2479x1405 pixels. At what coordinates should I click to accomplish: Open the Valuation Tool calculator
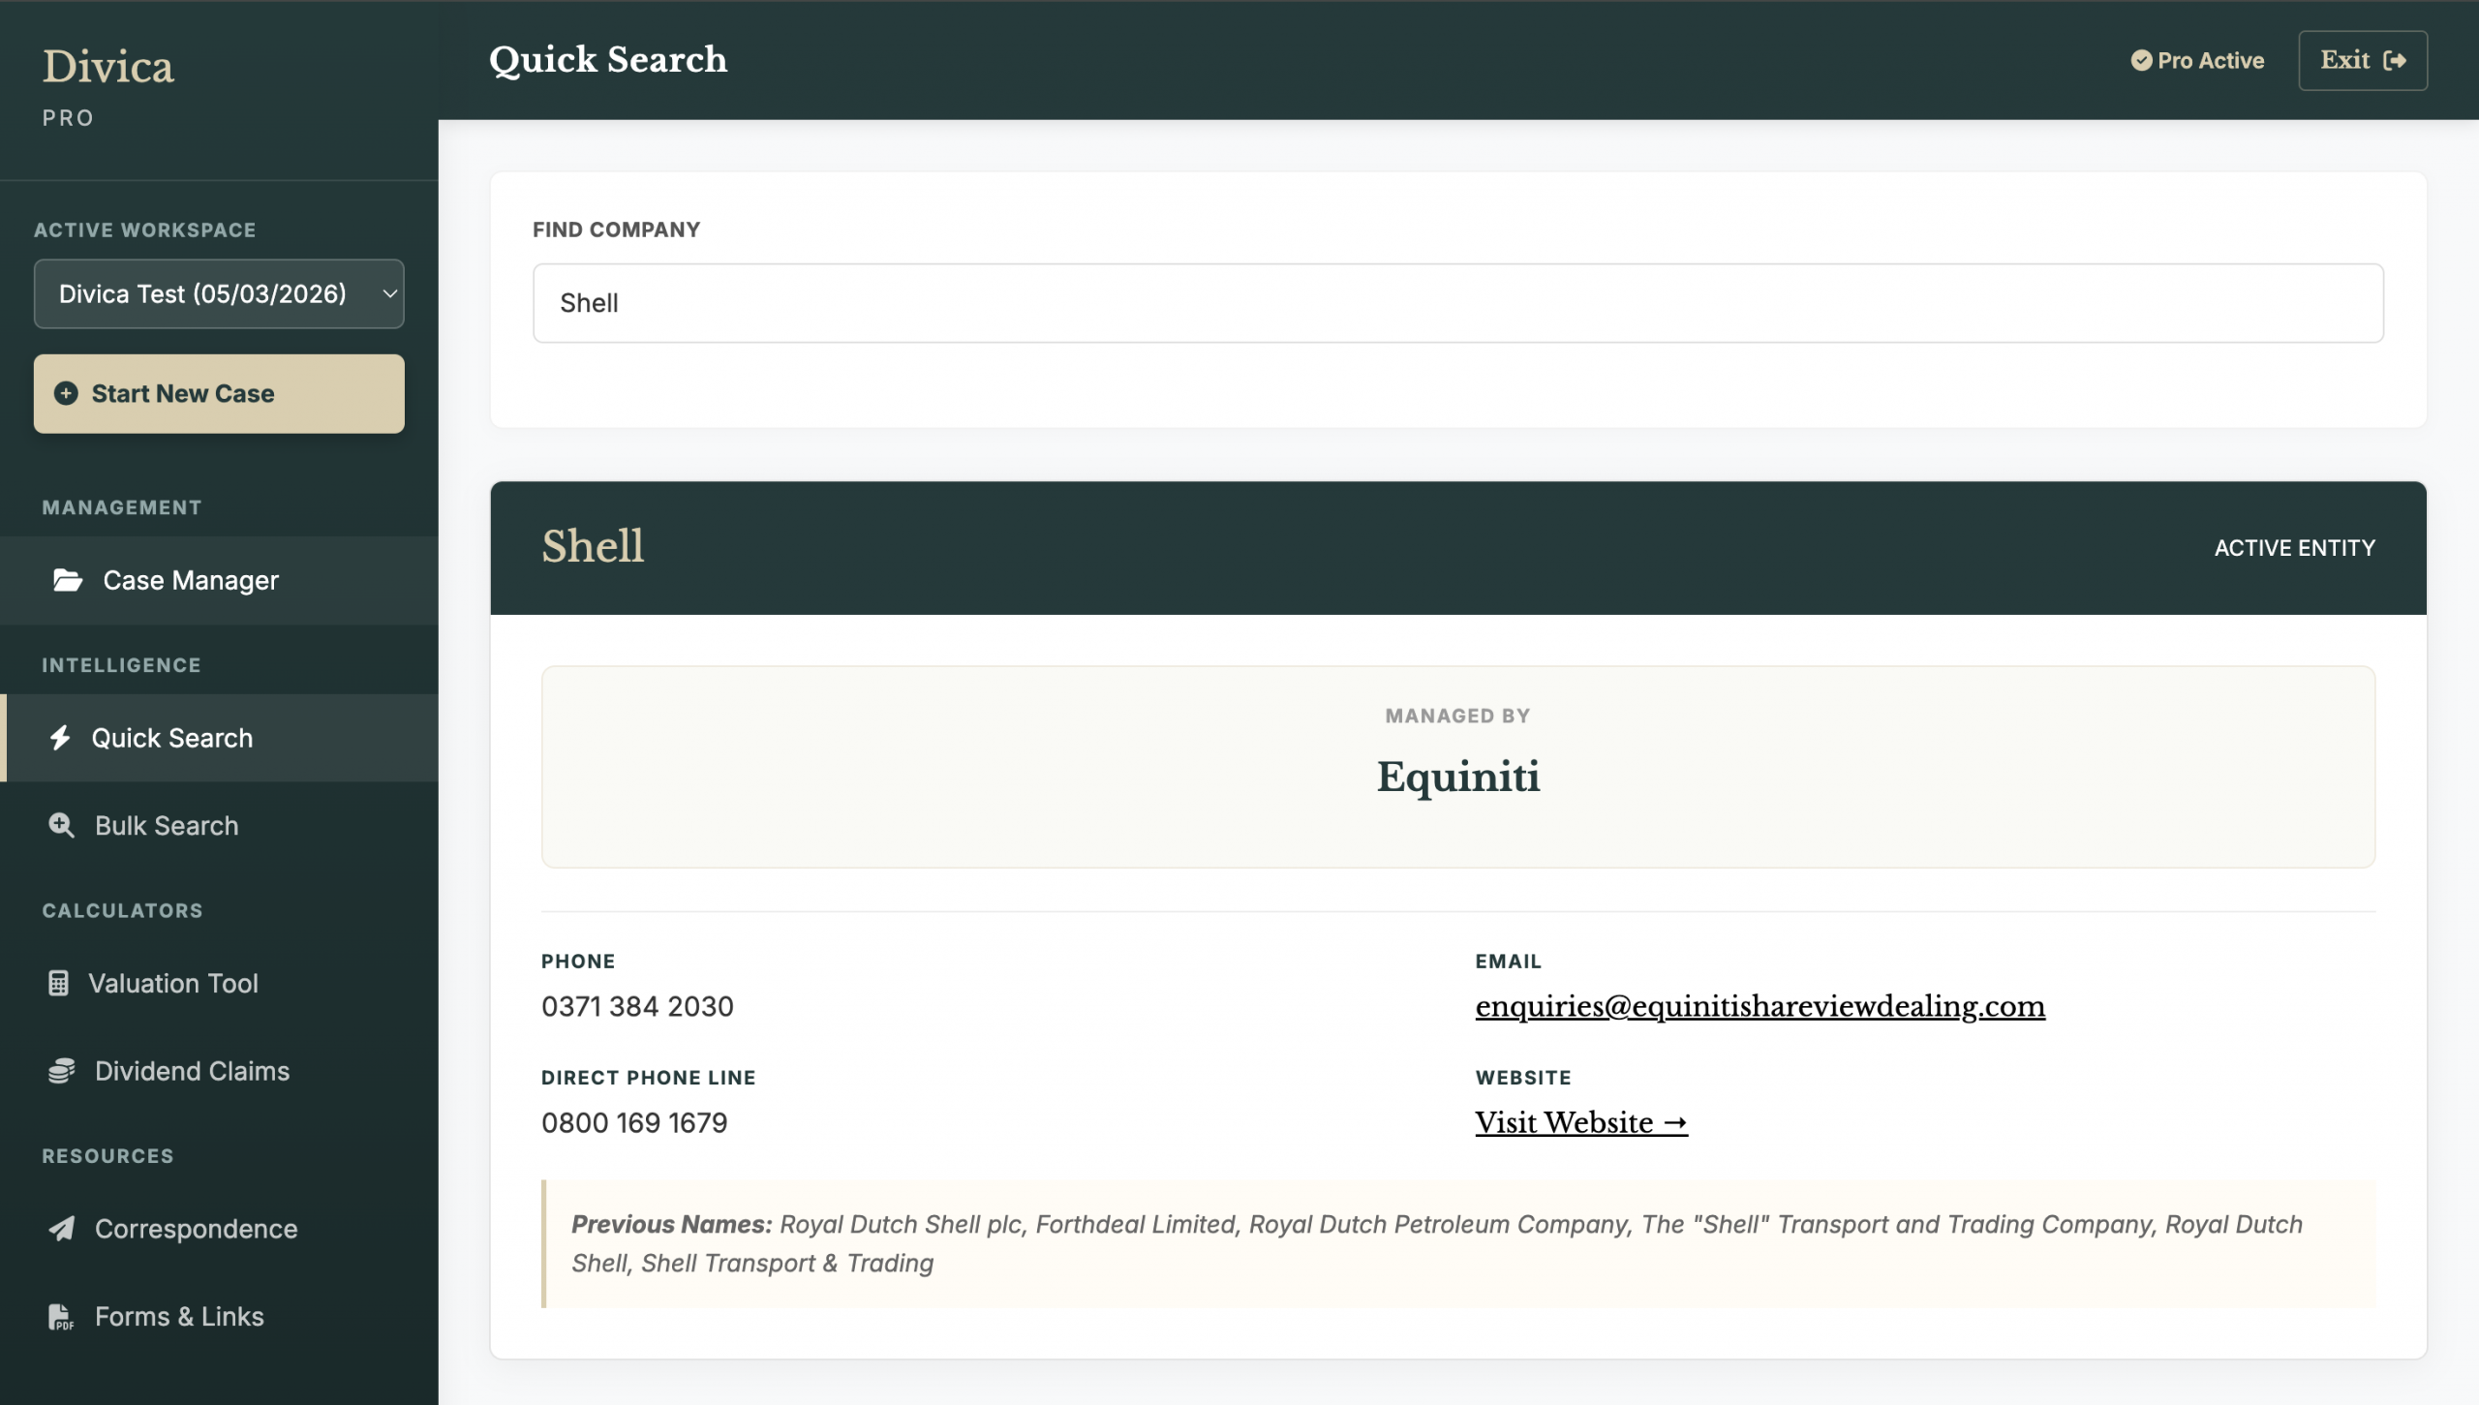[219, 983]
